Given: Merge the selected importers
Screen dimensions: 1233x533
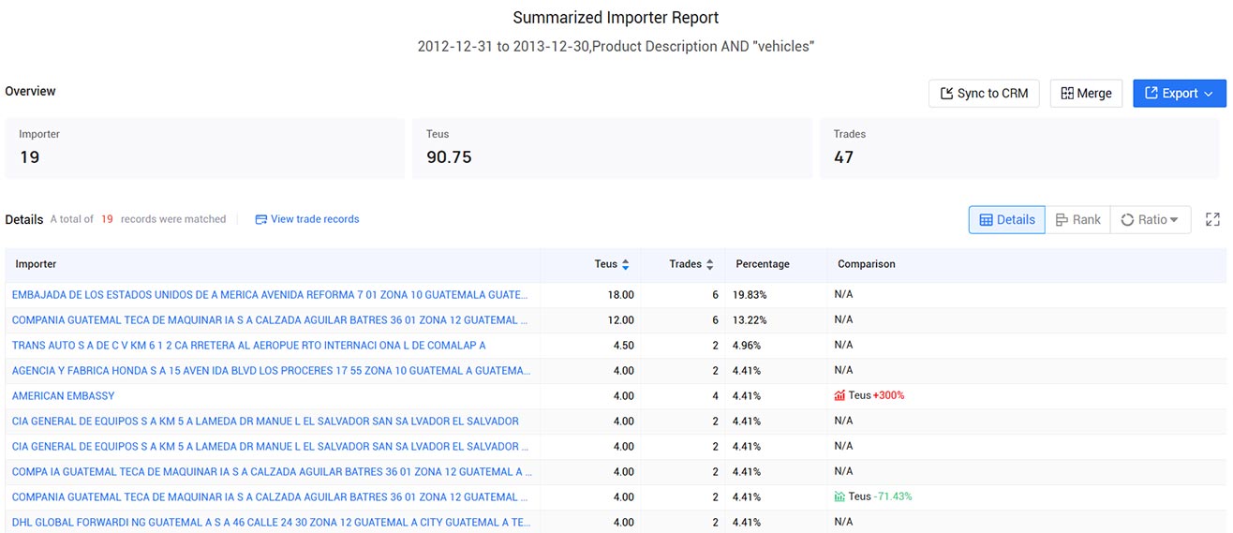Looking at the screenshot, I should pyautogui.click(x=1086, y=94).
